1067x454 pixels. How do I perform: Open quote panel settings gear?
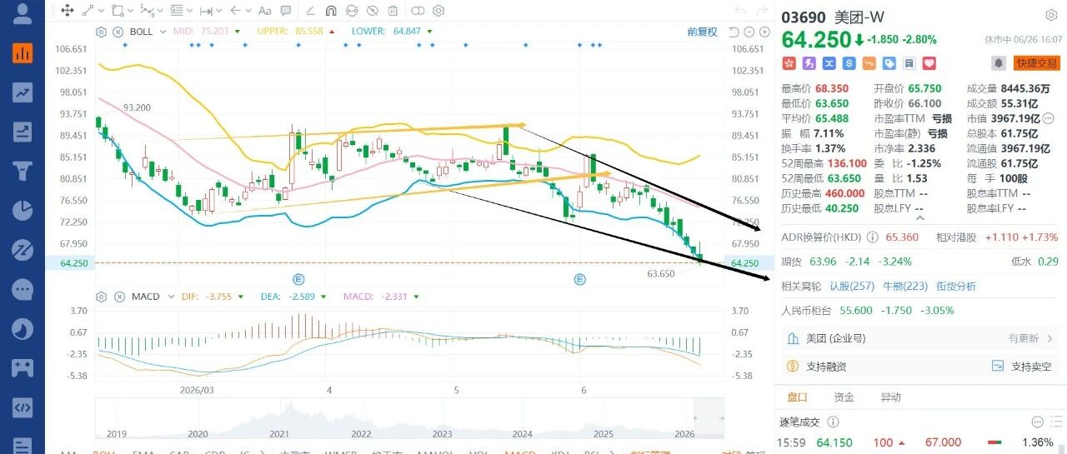(1052, 16)
